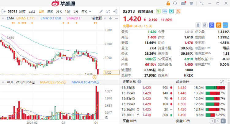Click the orange 卖 sell button

click(218, 25)
